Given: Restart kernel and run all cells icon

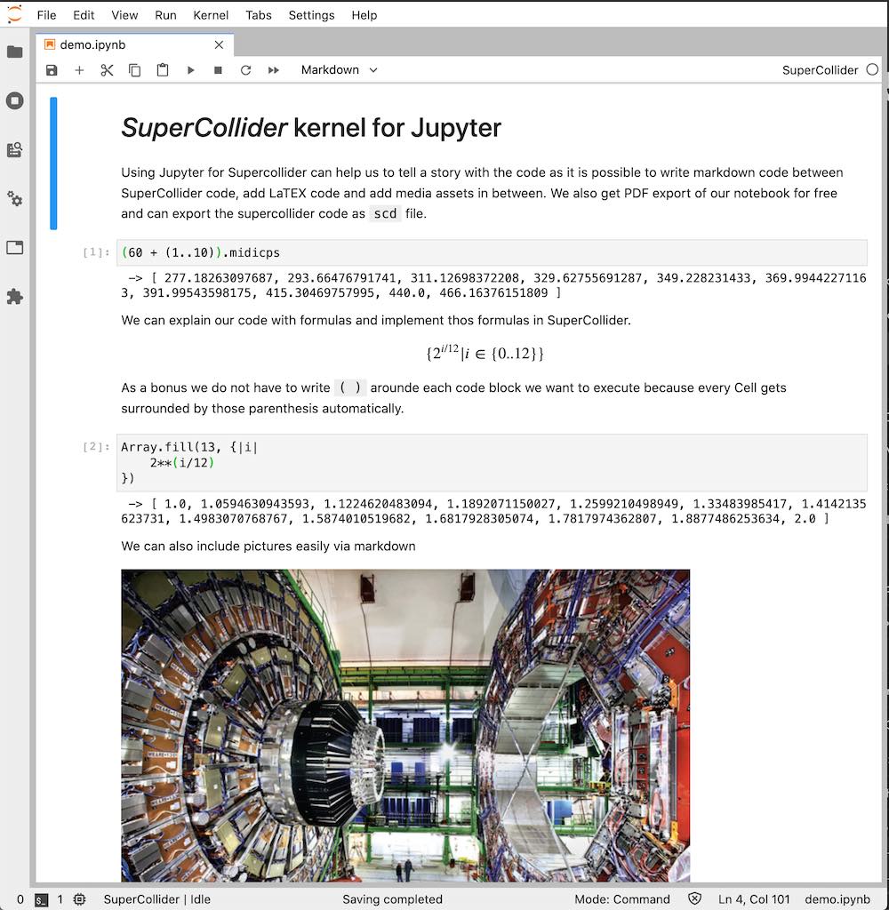Looking at the screenshot, I should (274, 70).
